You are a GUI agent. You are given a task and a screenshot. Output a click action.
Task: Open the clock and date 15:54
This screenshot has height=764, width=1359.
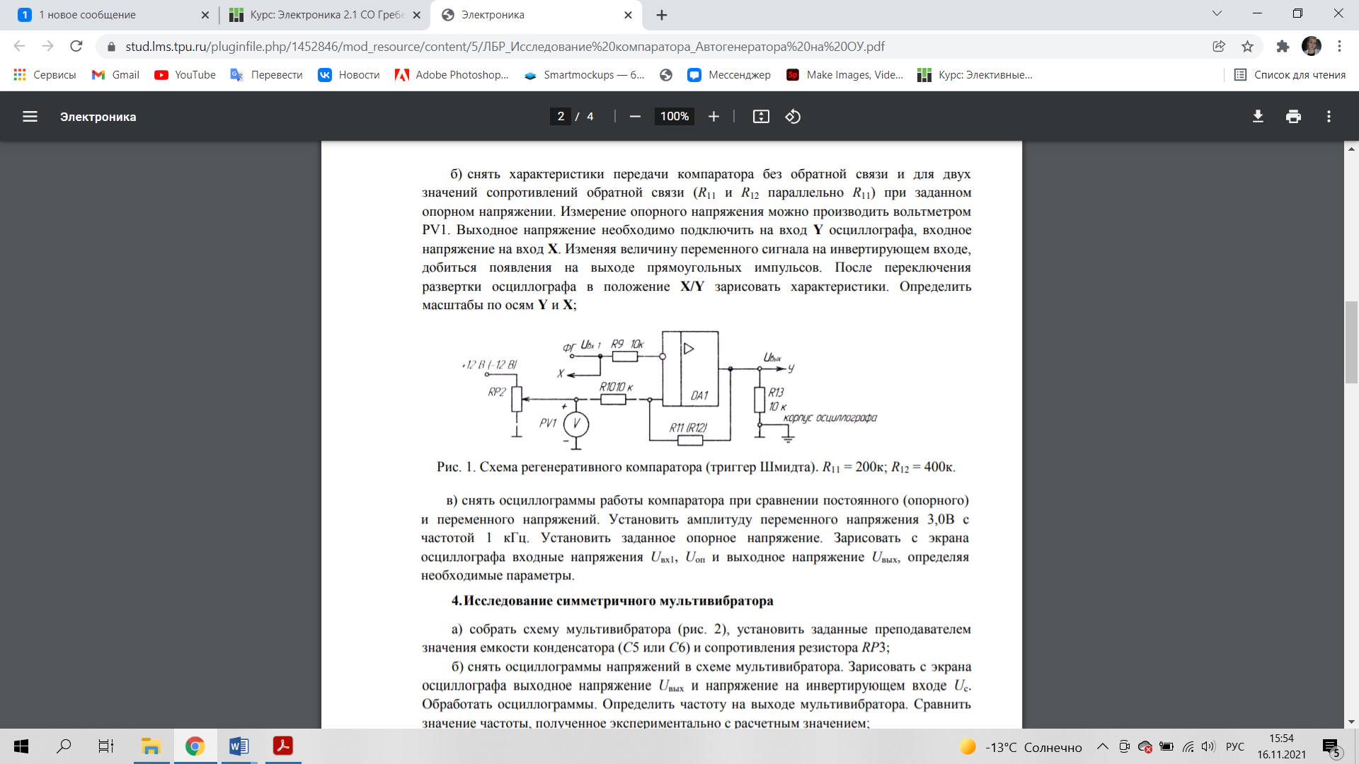(1282, 746)
